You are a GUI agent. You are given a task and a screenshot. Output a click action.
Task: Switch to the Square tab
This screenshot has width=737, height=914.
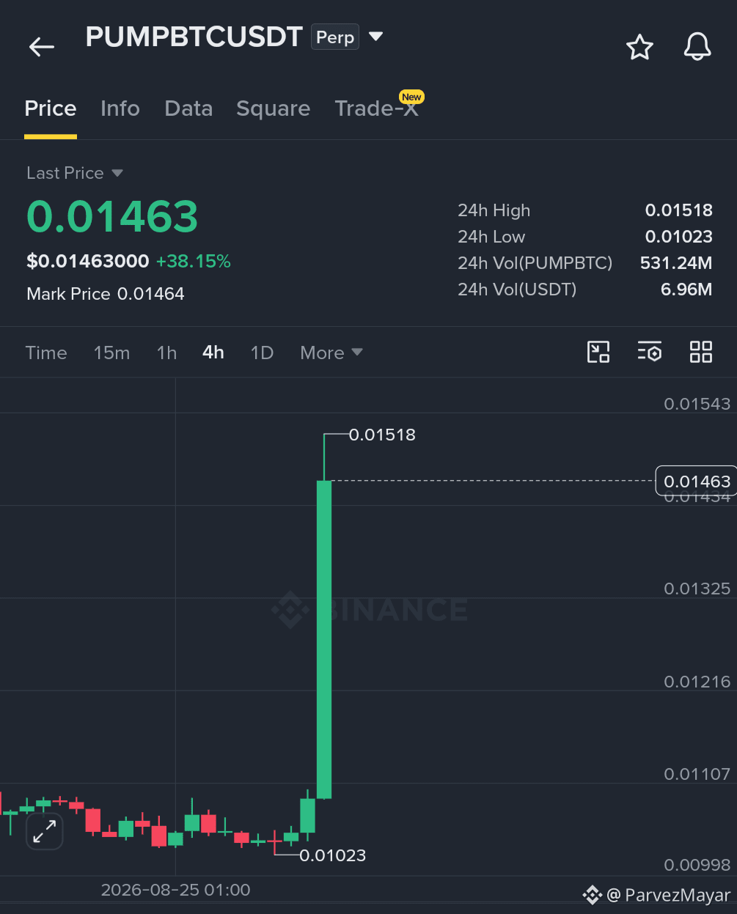273,108
